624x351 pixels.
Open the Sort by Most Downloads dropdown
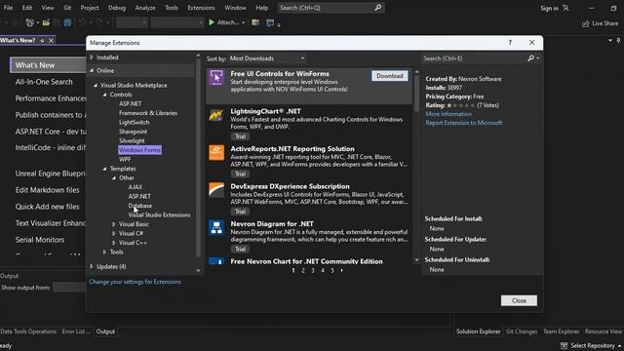[x=267, y=58]
